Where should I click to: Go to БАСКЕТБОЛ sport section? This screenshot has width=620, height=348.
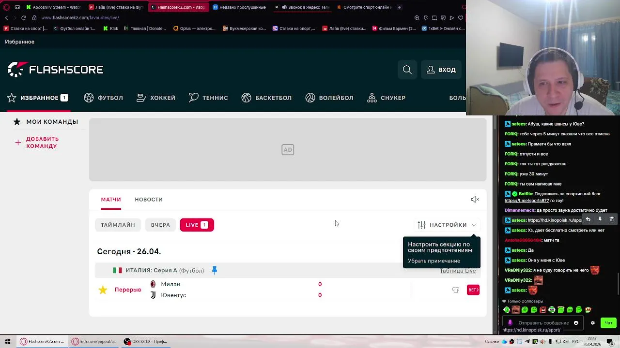(x=266, y=98)
